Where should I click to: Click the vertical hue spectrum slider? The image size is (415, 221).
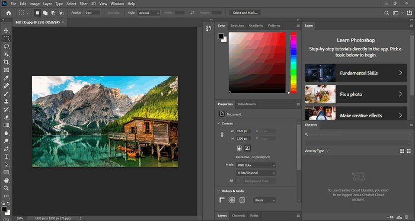pyautogui.click(x=293, y=63)
